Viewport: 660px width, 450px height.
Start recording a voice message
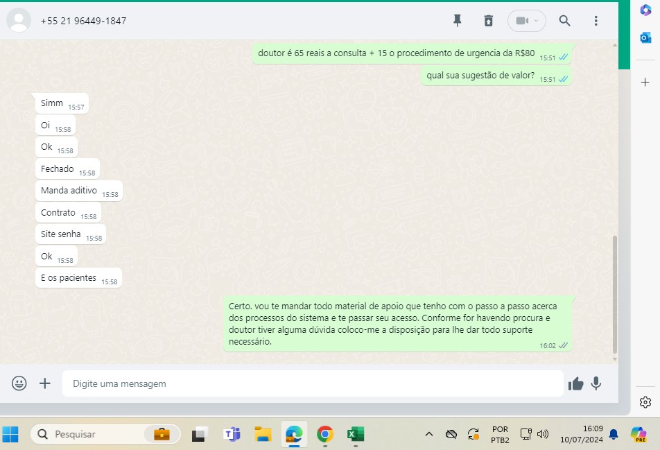[x=596, y=383]
